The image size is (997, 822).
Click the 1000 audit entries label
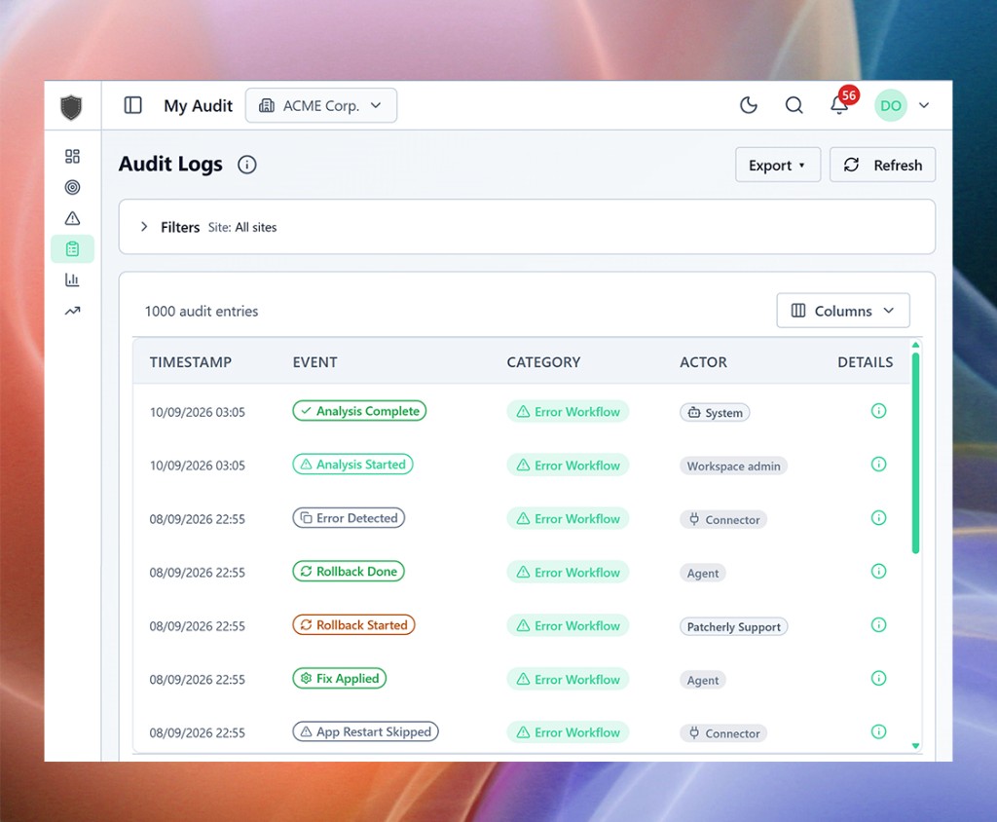pos(202,311)
